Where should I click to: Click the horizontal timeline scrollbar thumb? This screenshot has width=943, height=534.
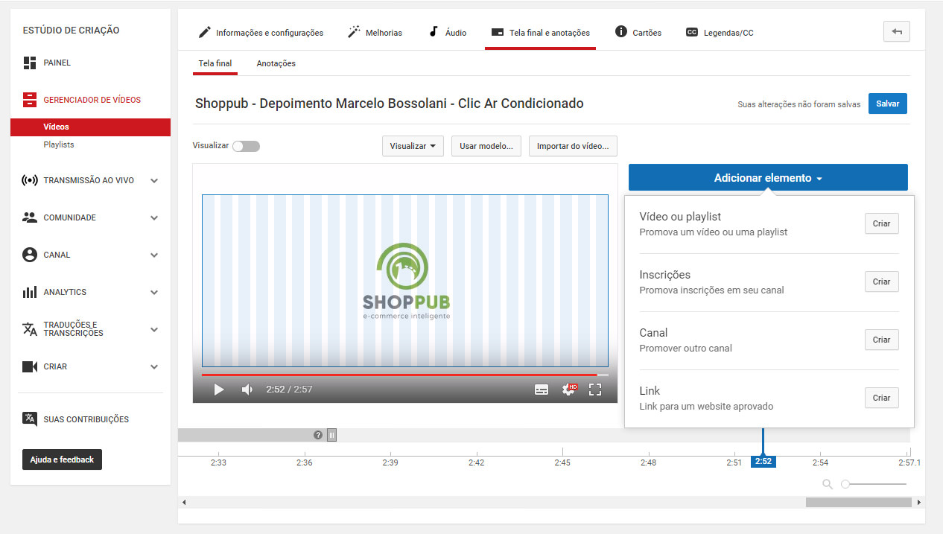[x=858, y=502]
